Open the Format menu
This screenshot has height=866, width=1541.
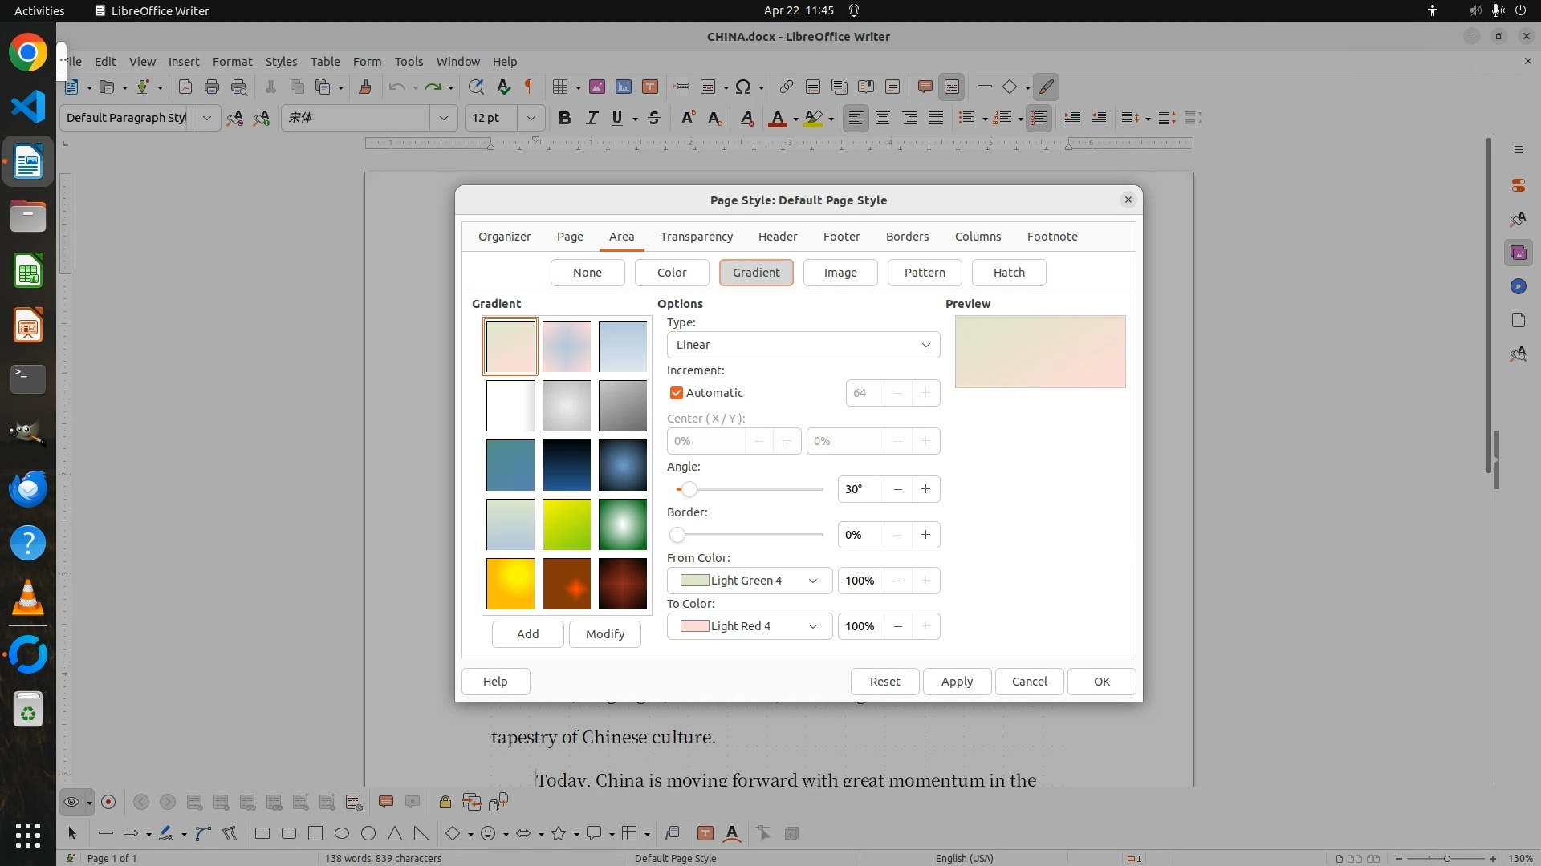pos(232,62)
